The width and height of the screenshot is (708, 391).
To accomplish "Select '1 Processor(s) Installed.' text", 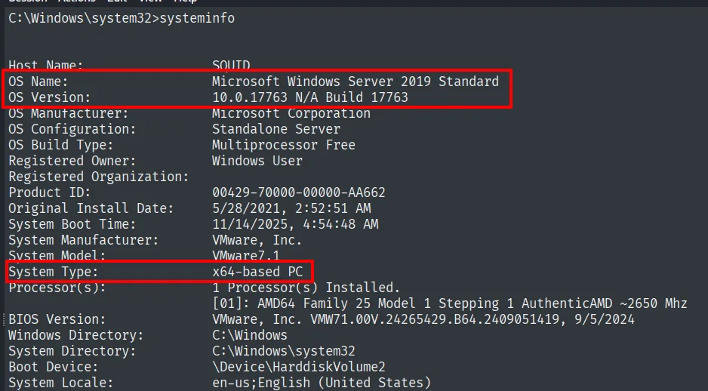I will (306, 288).
